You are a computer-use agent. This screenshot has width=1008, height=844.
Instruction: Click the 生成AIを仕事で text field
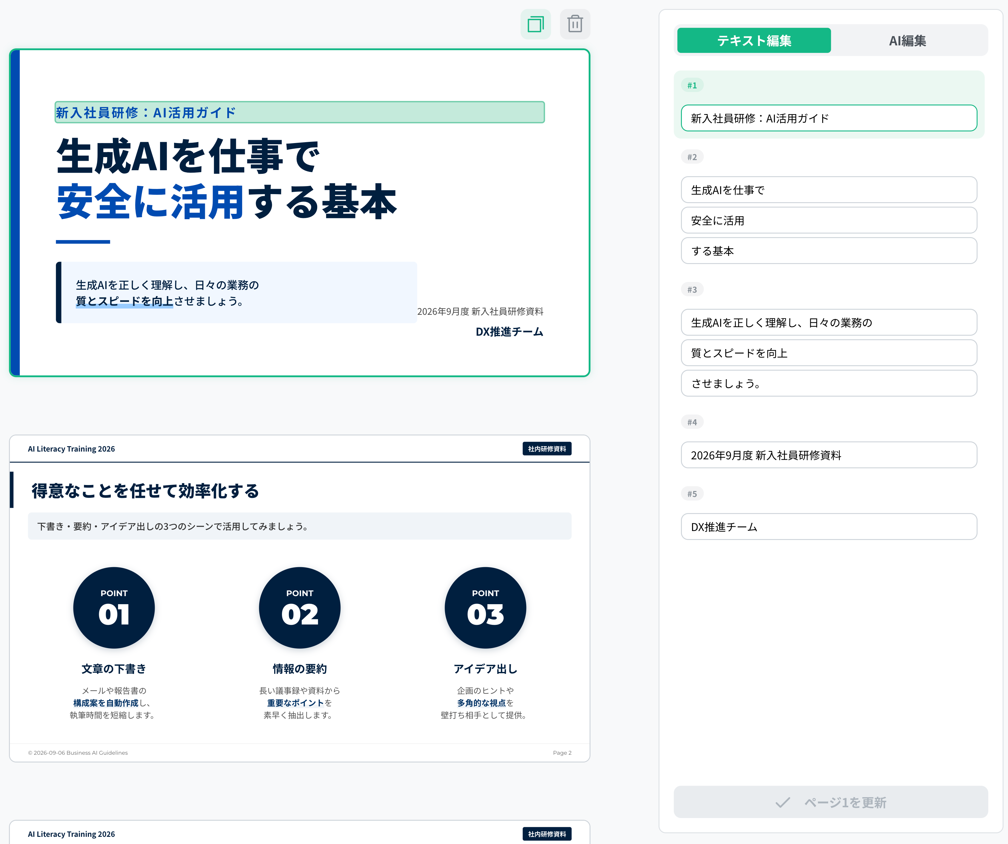click(x=829, y=190)
